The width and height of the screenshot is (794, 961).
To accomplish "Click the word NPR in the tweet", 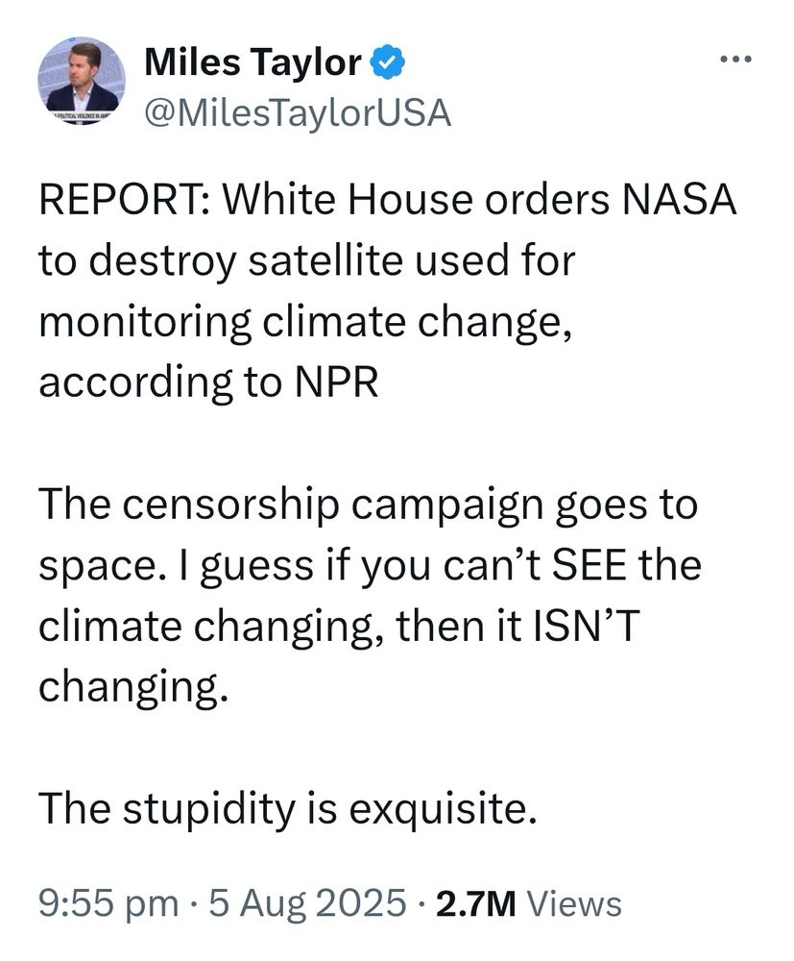I will 337,382.
